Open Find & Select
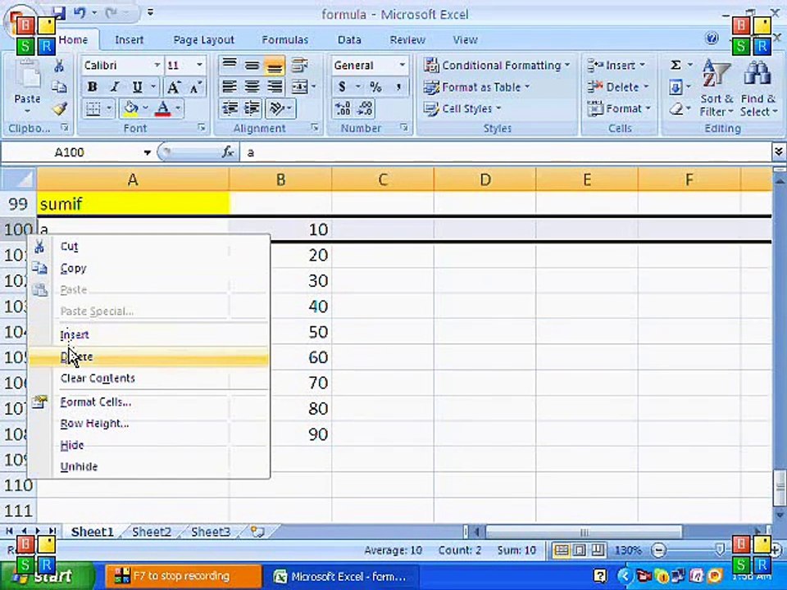Screen dimensions: 787x590 [x=758, y=88]
